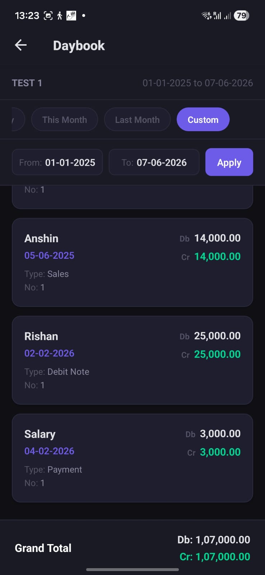
Task: Tap the battery indicator showing 79
Action: [241, 15]
